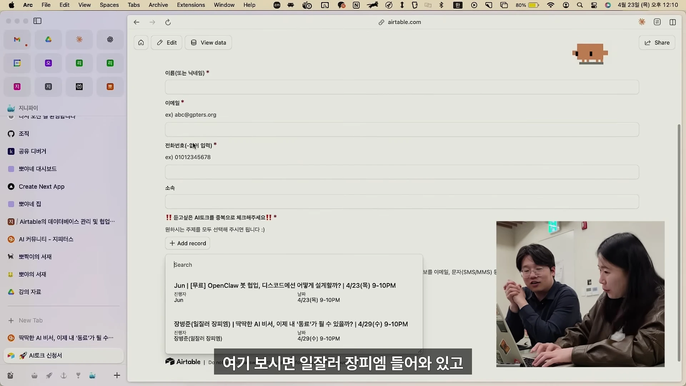Select the AI토크 신청서 tab

(64, 356)
